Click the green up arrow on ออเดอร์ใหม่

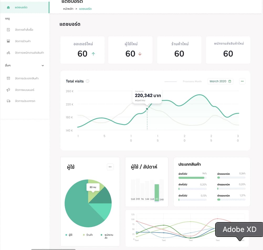pos(93,54)
